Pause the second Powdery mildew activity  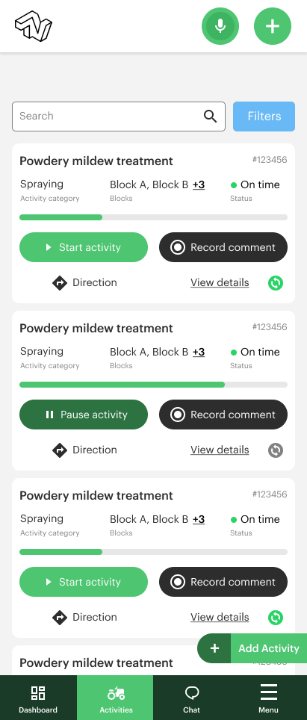(84, 415)
